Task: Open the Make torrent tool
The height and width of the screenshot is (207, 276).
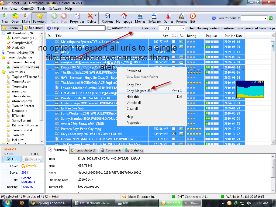Action: coord(26,18)
